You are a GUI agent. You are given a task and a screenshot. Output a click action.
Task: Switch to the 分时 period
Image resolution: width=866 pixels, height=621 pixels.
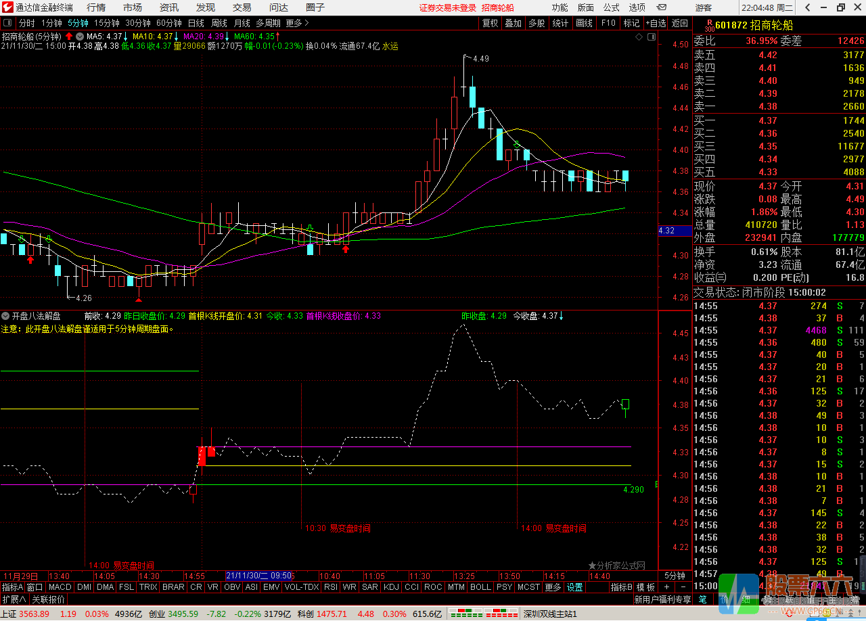[27, 23]
